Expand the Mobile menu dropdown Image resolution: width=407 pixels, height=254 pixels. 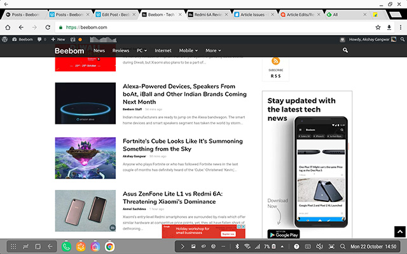(x=188, y=50)
